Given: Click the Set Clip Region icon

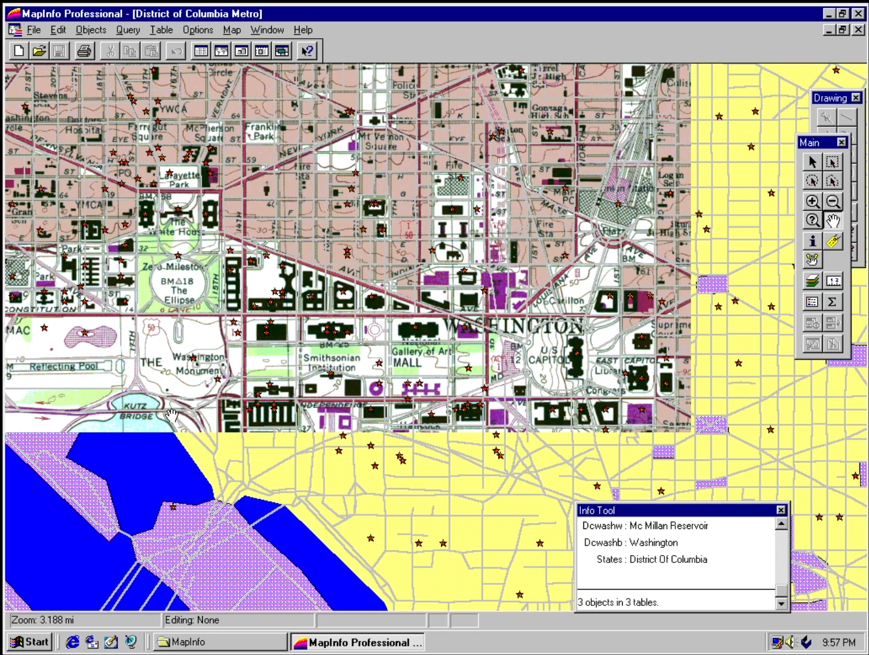Looking at the screenshot, I should click(x=833, y=343).
